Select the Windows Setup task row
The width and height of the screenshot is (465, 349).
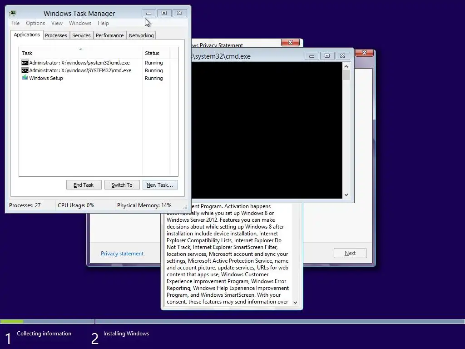coord(98,78)
